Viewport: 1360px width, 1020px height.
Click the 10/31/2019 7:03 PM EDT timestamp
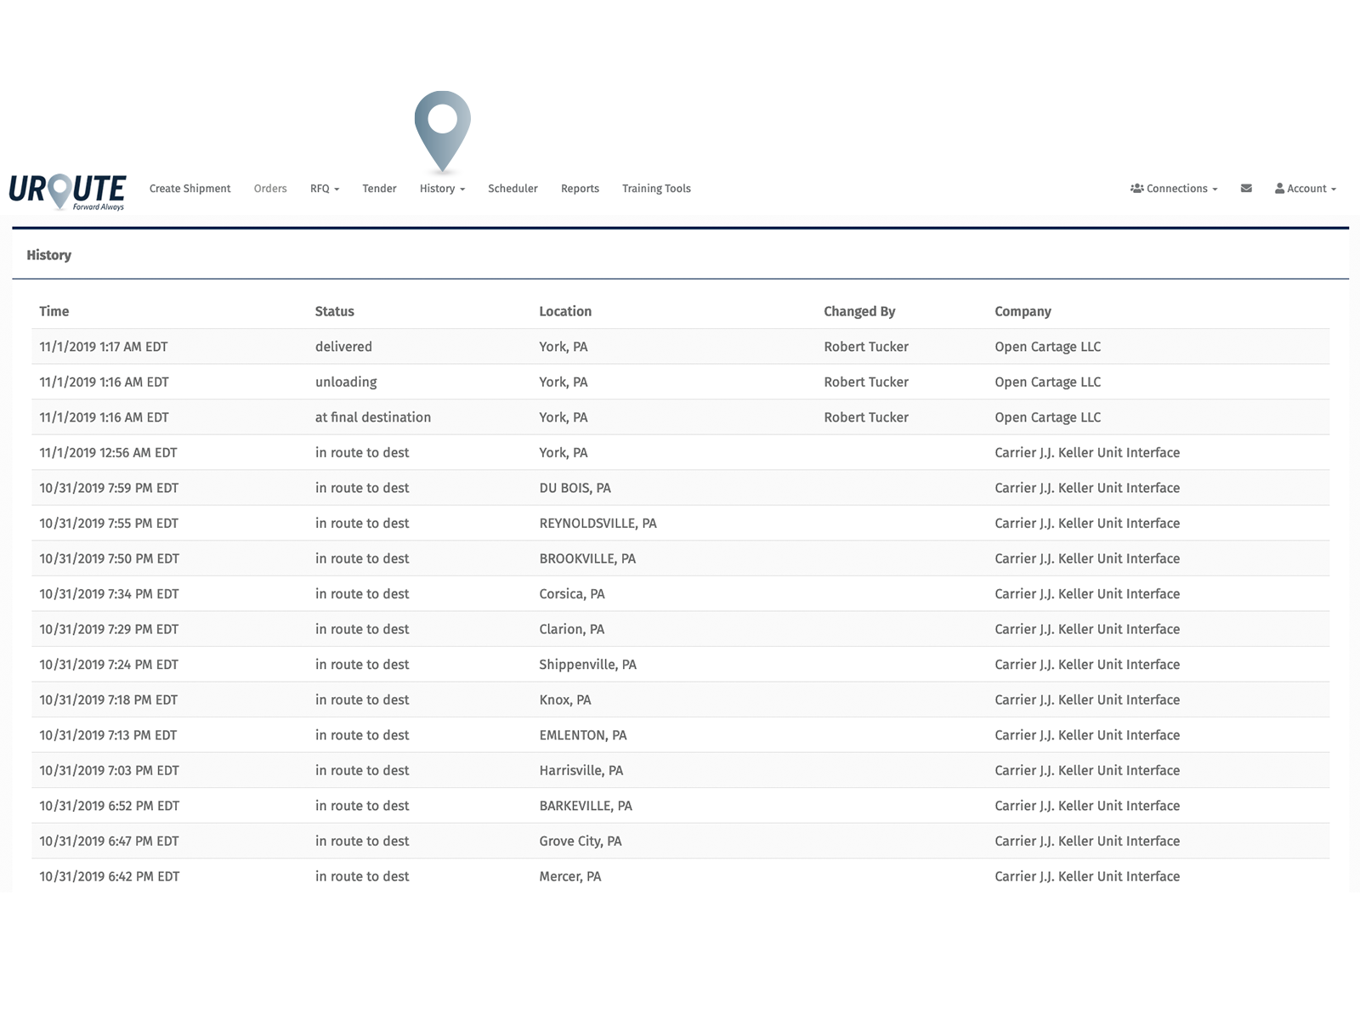click(109, 770)
